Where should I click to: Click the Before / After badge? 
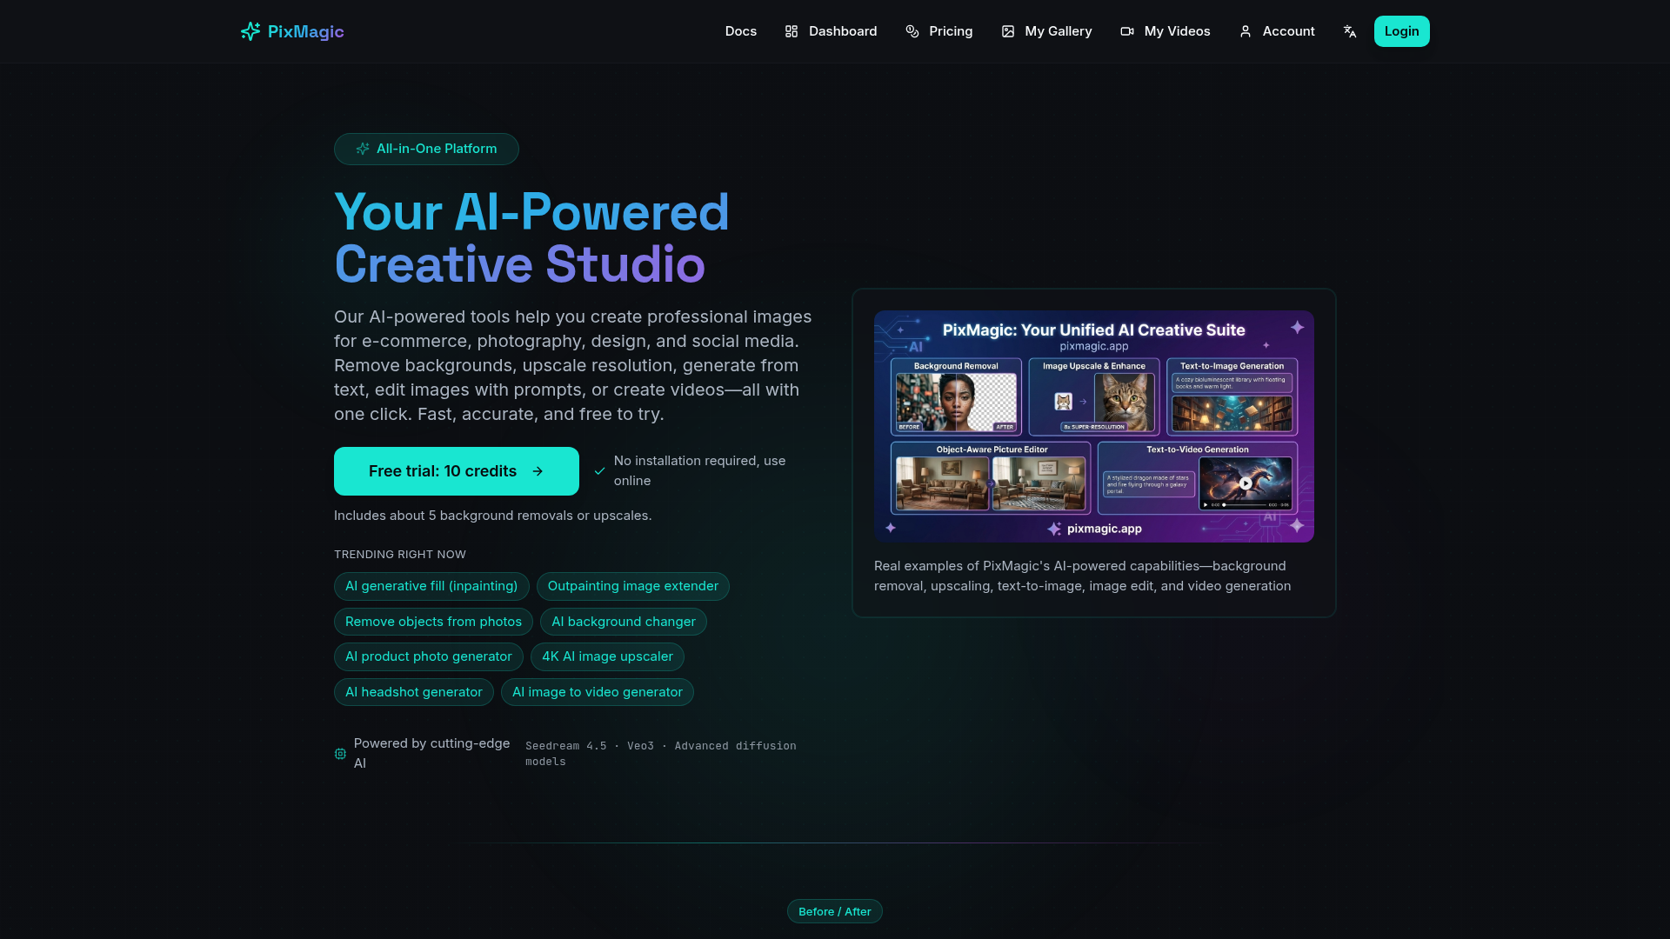(834, 911)
